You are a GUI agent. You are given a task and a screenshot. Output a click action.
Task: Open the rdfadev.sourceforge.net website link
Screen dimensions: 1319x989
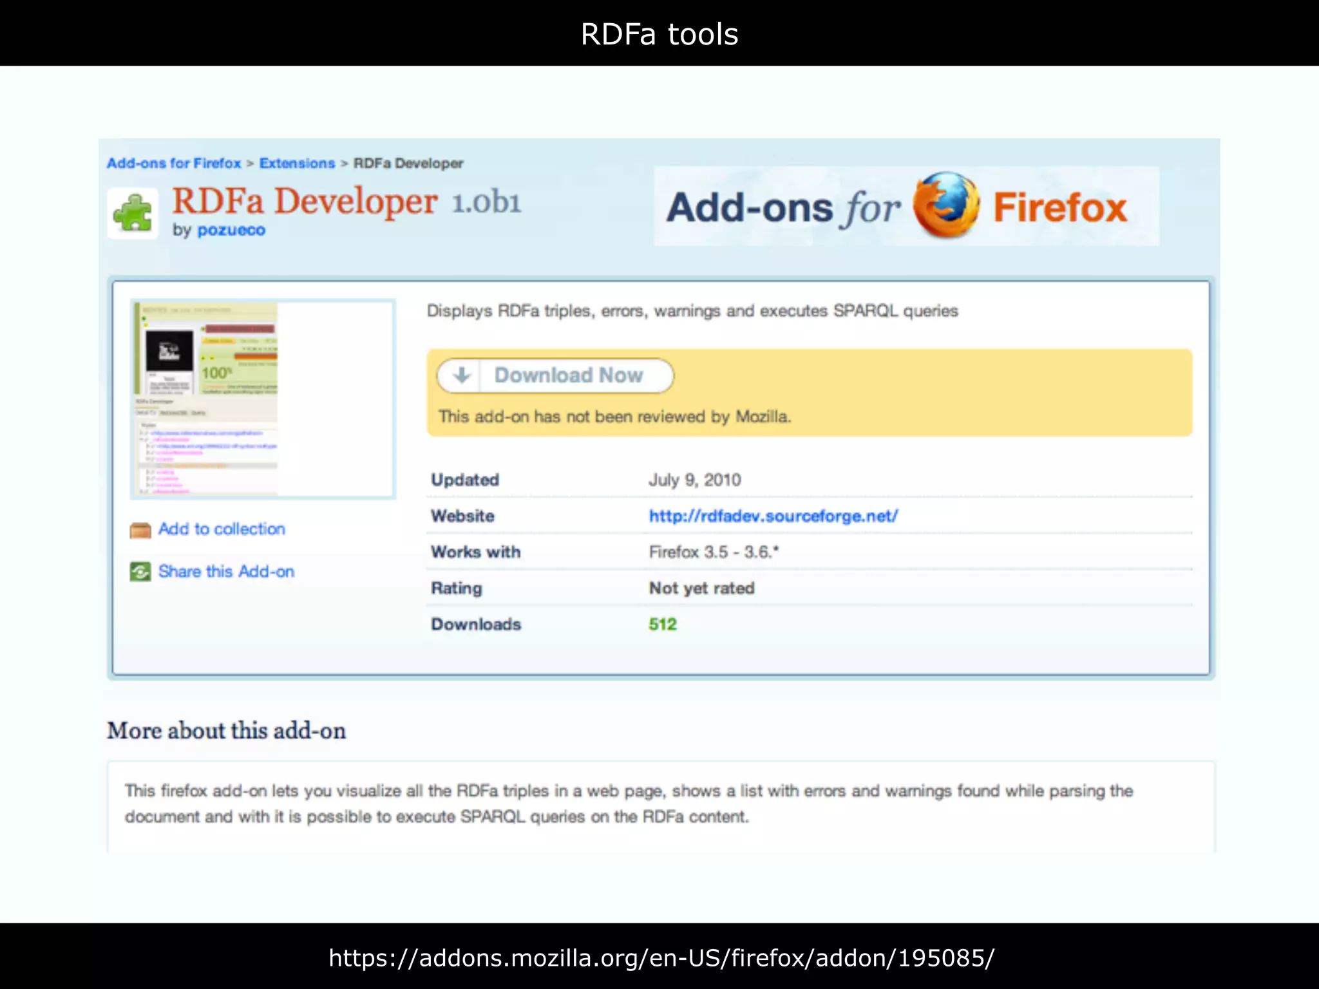coord(773,516)
